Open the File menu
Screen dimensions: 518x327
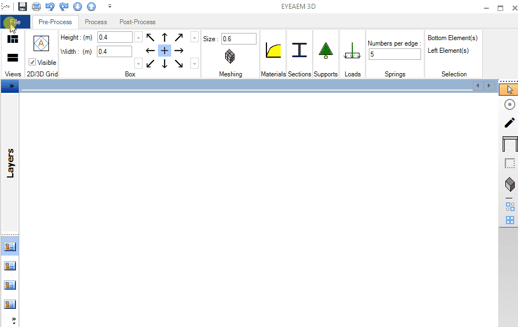[15, 22]
